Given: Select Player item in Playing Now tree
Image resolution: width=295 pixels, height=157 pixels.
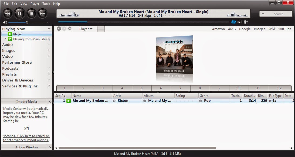Looking at the screenshot, I should click(x=26, y=34).
